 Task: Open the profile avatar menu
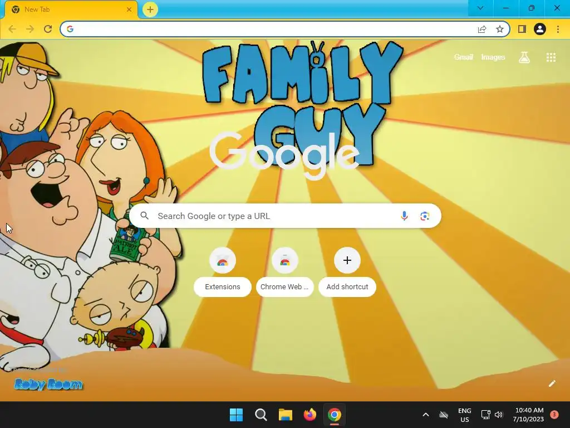[540, 29]
